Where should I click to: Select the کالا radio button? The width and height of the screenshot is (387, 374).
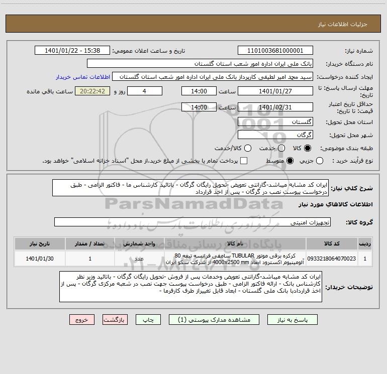click(308, 148)
